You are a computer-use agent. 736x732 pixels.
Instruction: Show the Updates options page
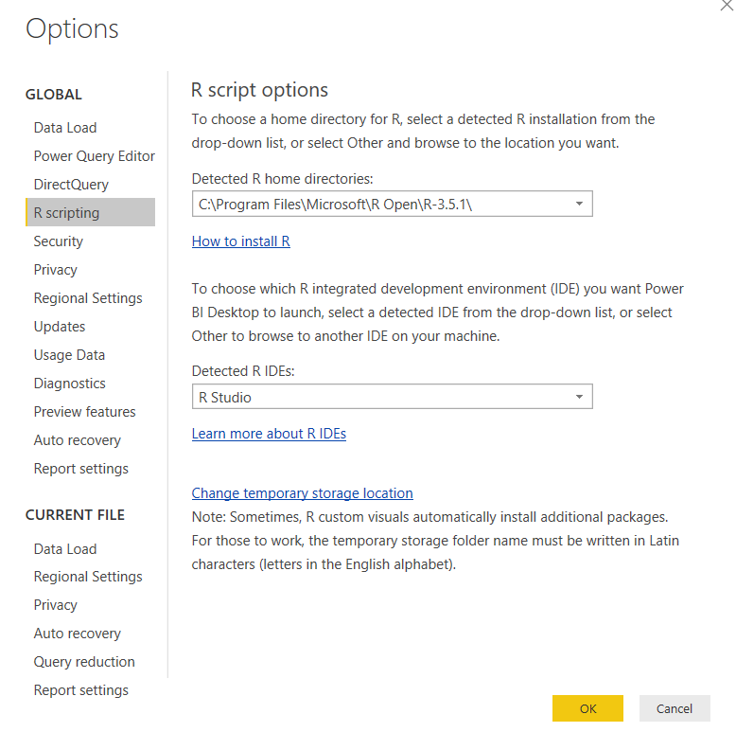pyautogui.click(x=60, y=327)
